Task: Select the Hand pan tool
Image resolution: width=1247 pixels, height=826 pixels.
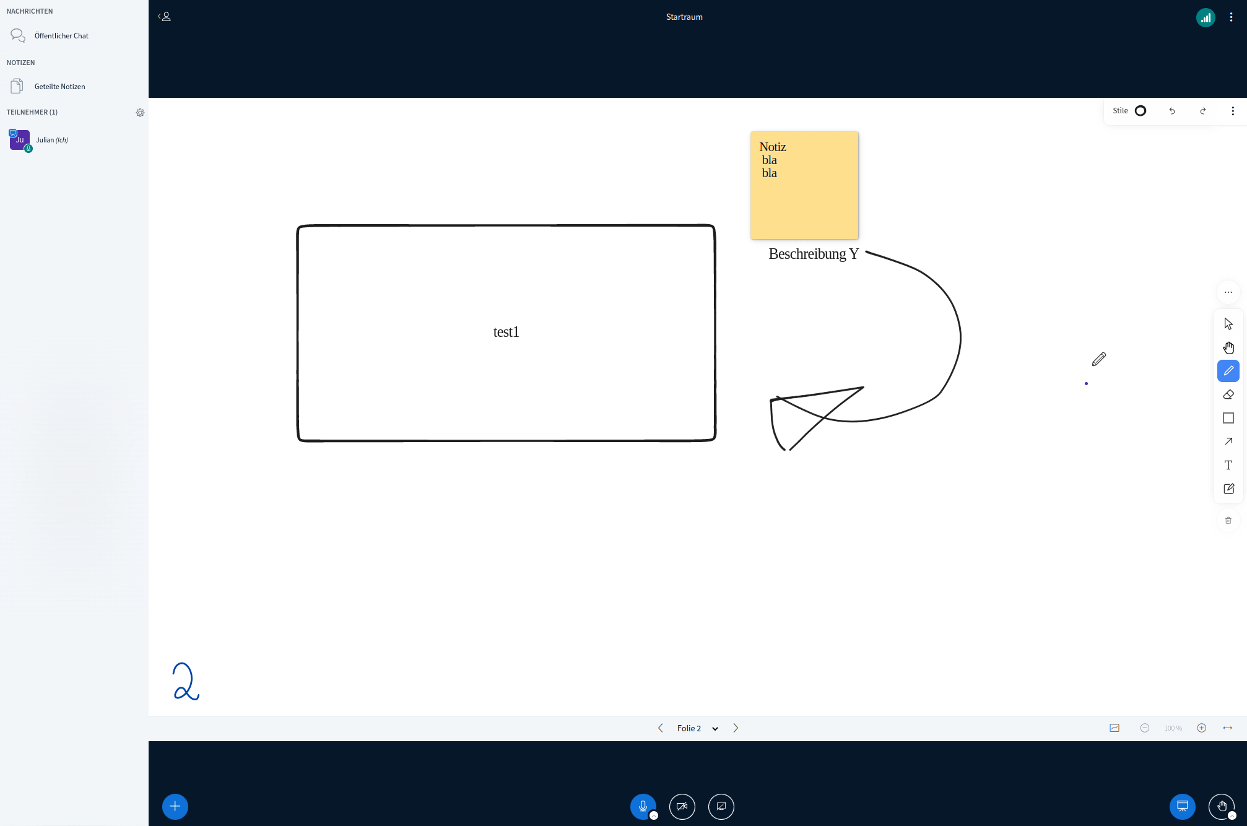Action: pyautogui.click(x=1228, y=347)
